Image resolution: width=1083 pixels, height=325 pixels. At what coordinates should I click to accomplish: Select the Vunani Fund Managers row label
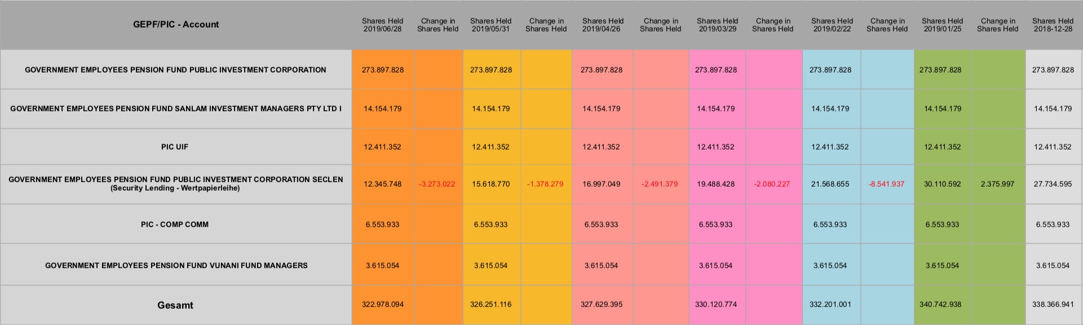176,265
